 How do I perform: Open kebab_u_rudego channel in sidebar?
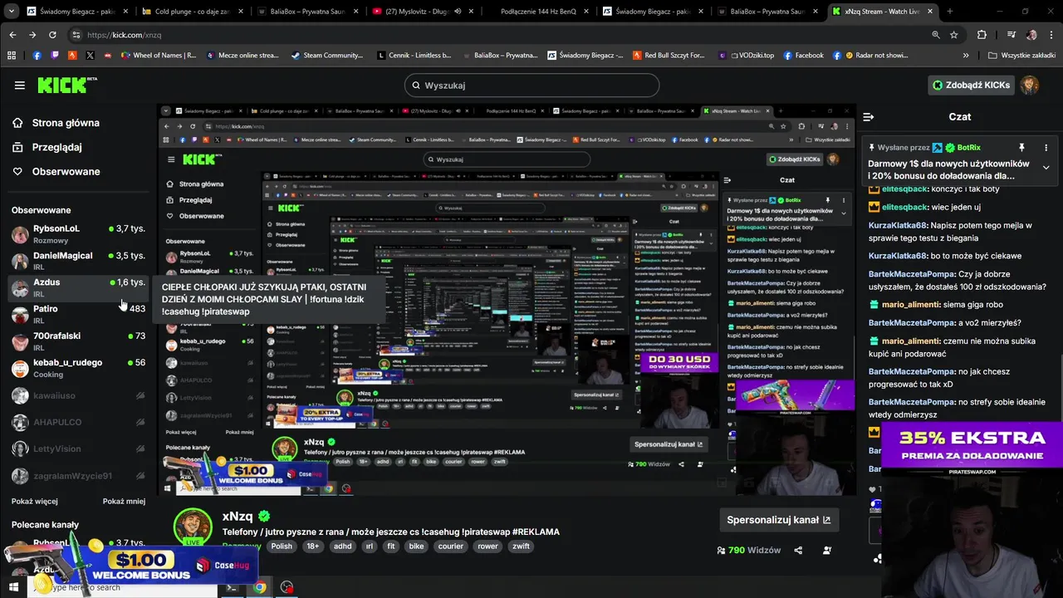(x=79, y=368)
